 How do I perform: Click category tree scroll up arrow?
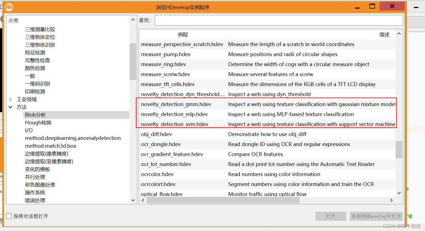click(x=133, y=20)
